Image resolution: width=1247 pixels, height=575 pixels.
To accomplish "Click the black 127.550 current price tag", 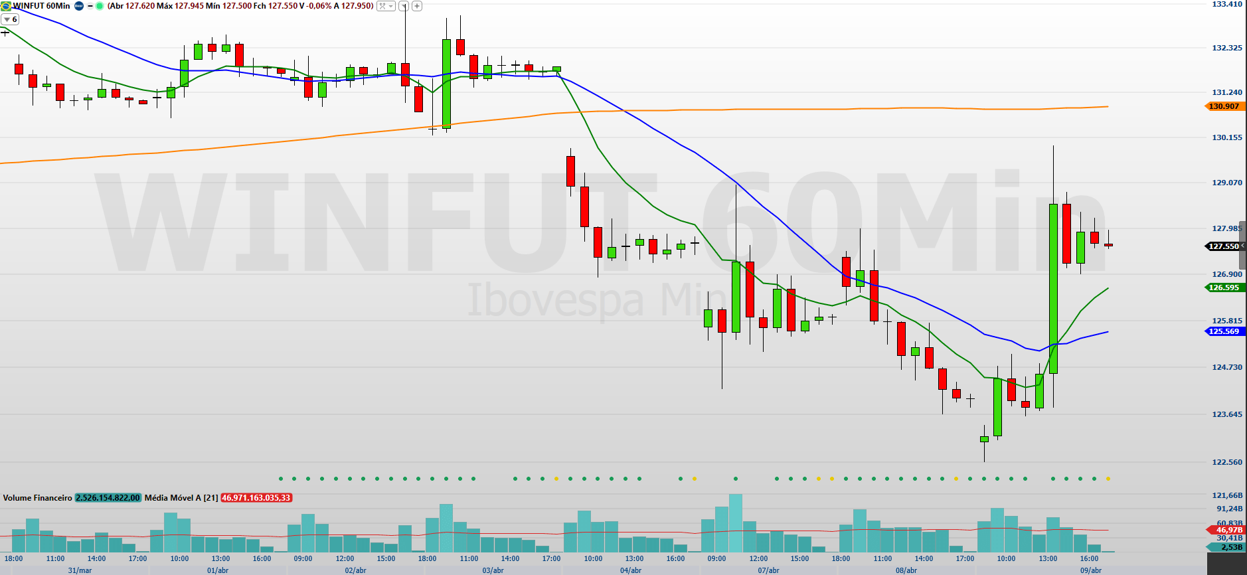I will click(x=1223, y=246).
